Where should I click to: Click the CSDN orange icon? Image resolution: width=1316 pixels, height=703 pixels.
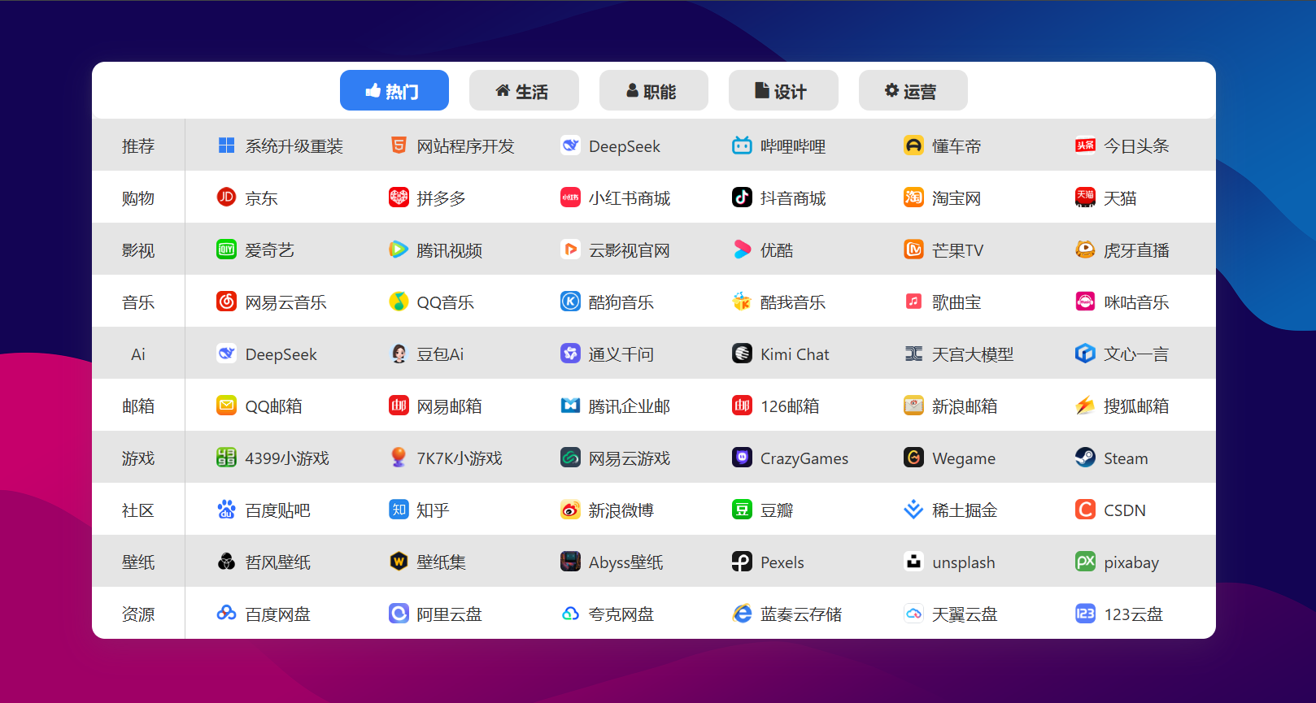1085,510
